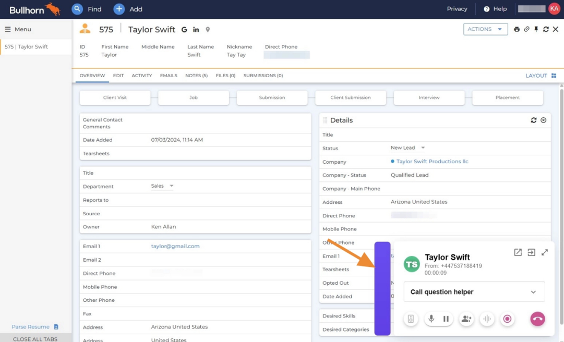Open the hamburger Menu
This screenshot has height=342, width=564.
pos(7,29)
